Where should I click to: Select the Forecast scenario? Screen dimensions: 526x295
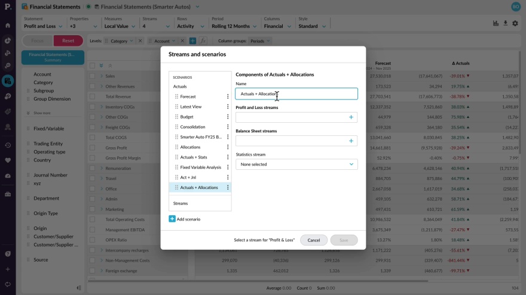[188, 97]
